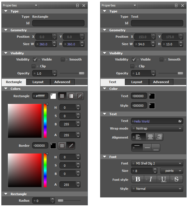Enable Clip checkbox in Text panel
This screenshot has width=188, height=207.
(132, 66)
